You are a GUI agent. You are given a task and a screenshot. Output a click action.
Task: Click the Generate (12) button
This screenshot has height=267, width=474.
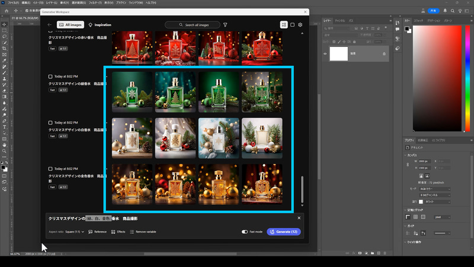284,231
